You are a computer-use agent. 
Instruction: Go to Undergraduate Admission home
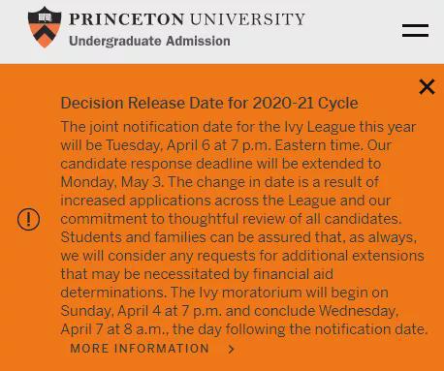149,41
